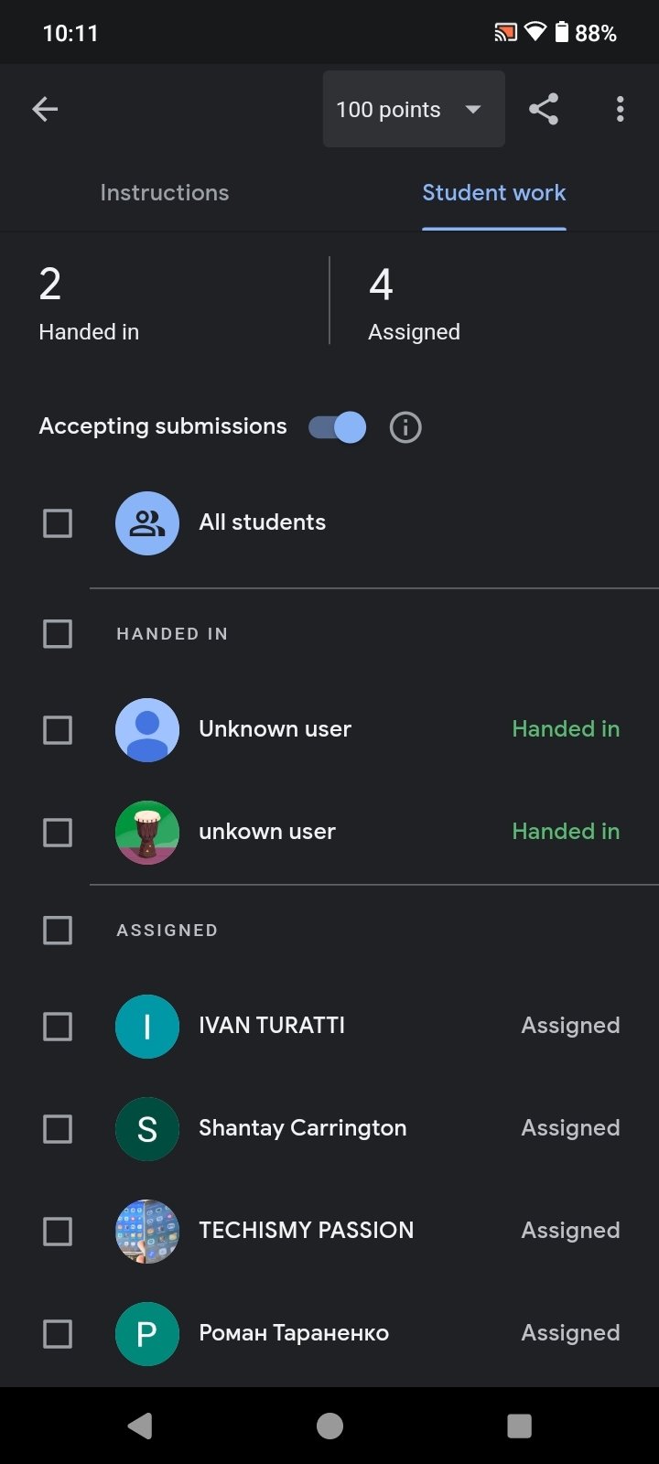Turn off the Accepting submissions switch
This screenshot has height=1464, width=659.
[337, 427]
